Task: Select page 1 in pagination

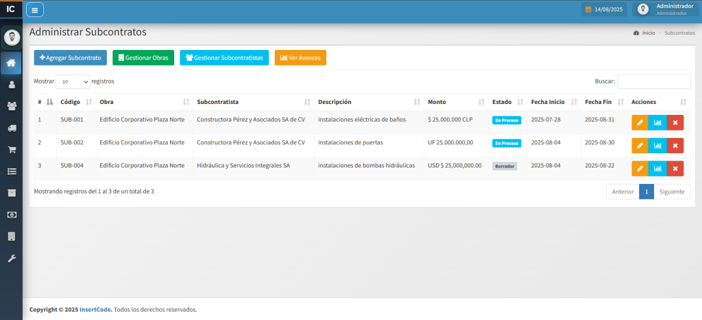Action: pyautogui.click(x=646, y=192)
